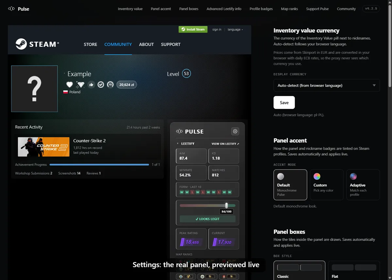392x280 pixels.
Task: Click the question mark avatar placeholder
Action: 34,89
